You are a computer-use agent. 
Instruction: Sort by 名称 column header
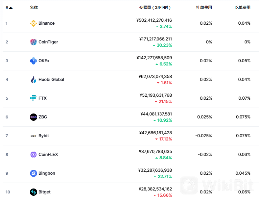pyautogui.click(x=34, y=8)
